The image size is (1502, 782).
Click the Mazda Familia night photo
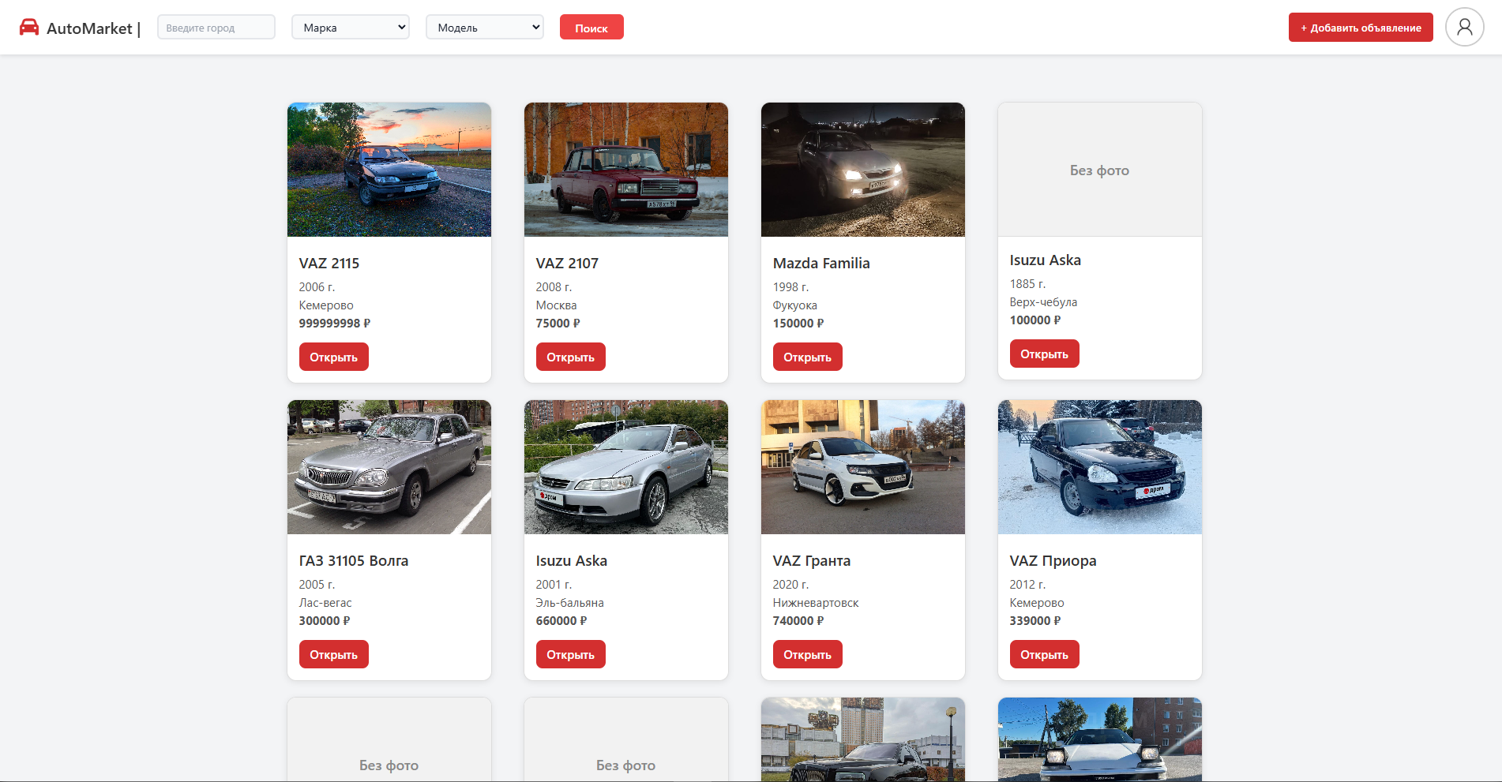tap(863, 170)
